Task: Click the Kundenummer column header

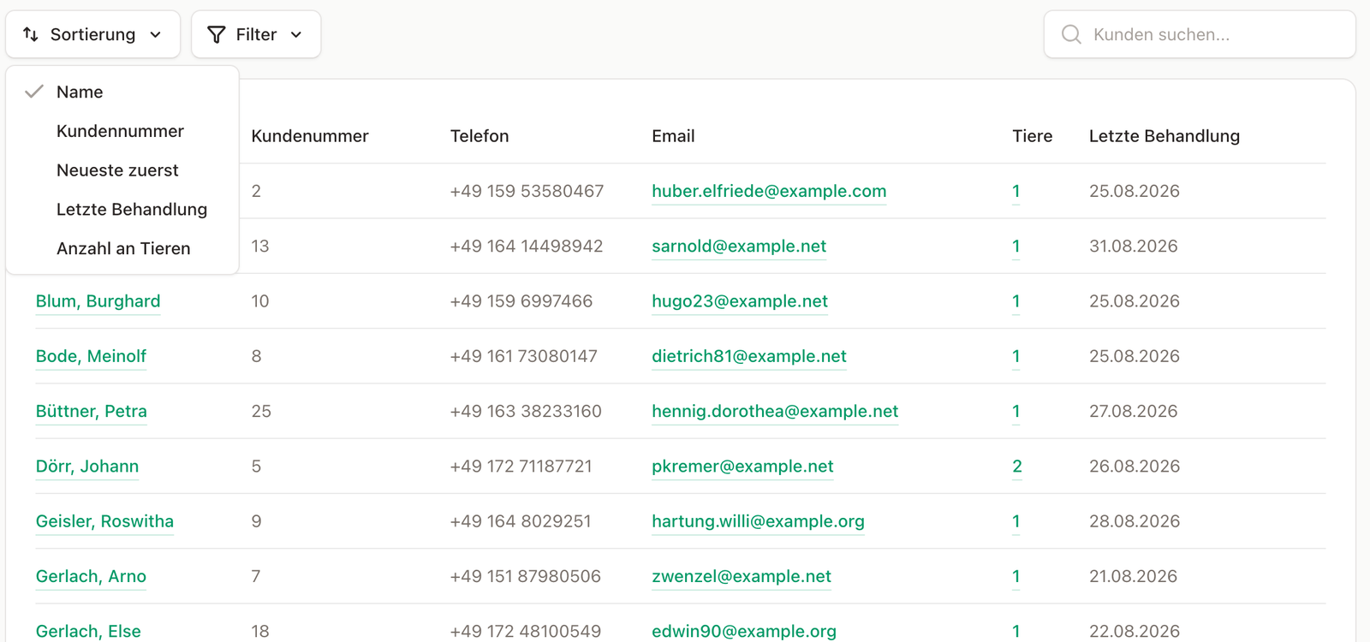Action: click(310, 136)
